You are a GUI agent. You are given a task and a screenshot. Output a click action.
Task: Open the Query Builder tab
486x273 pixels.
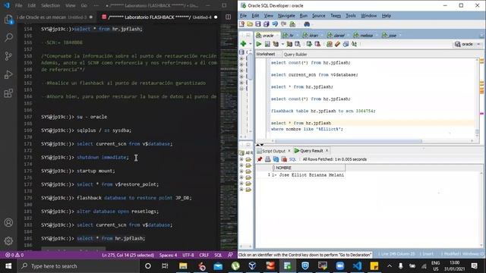tap(295, 55)
